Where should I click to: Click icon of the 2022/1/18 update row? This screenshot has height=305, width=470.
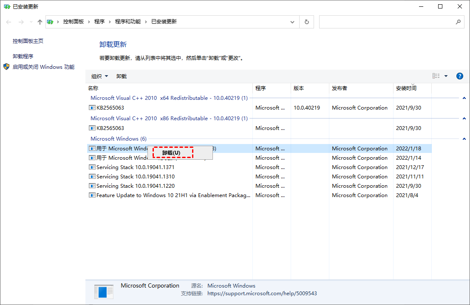[x=92, y=148]
